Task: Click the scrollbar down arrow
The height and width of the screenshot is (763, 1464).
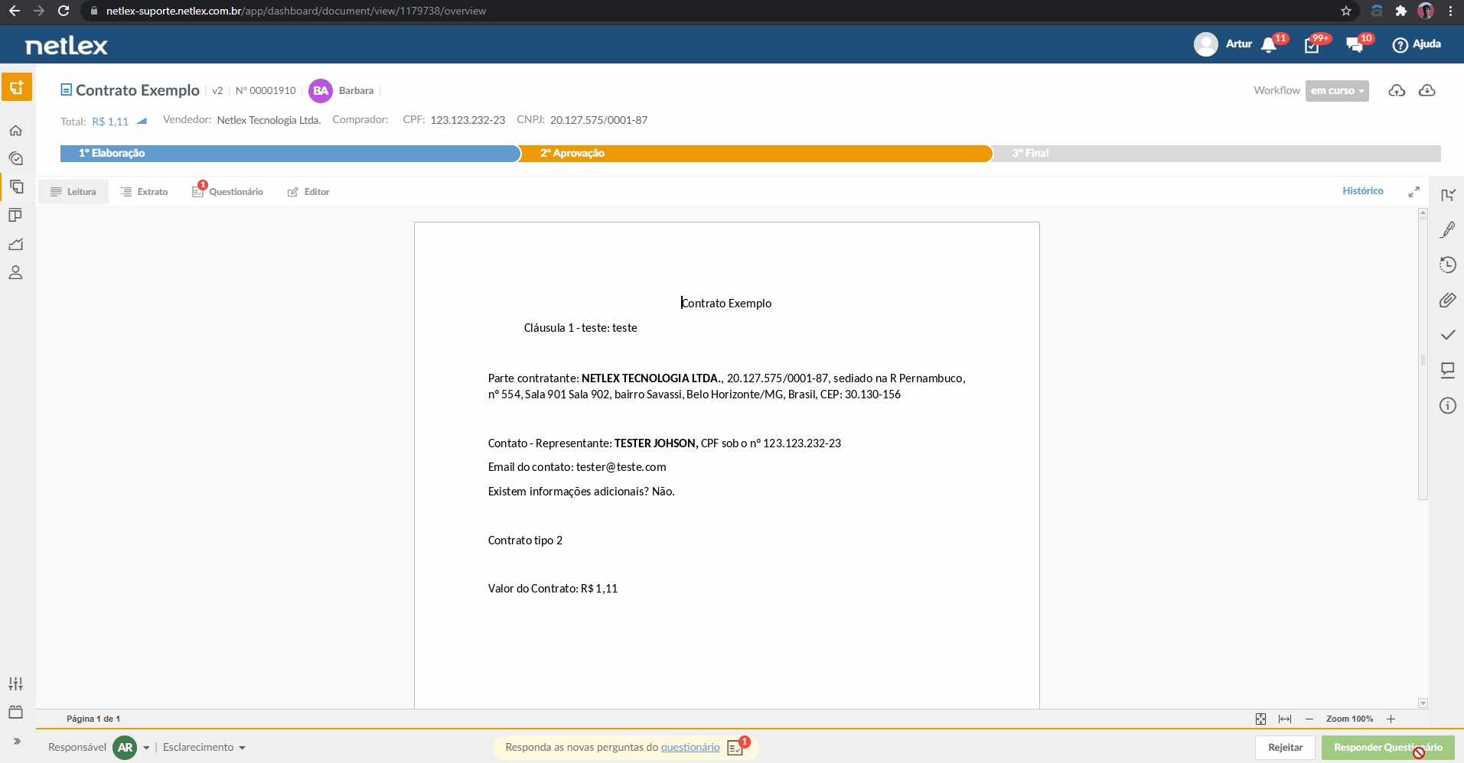Action: pos(1423,703)
